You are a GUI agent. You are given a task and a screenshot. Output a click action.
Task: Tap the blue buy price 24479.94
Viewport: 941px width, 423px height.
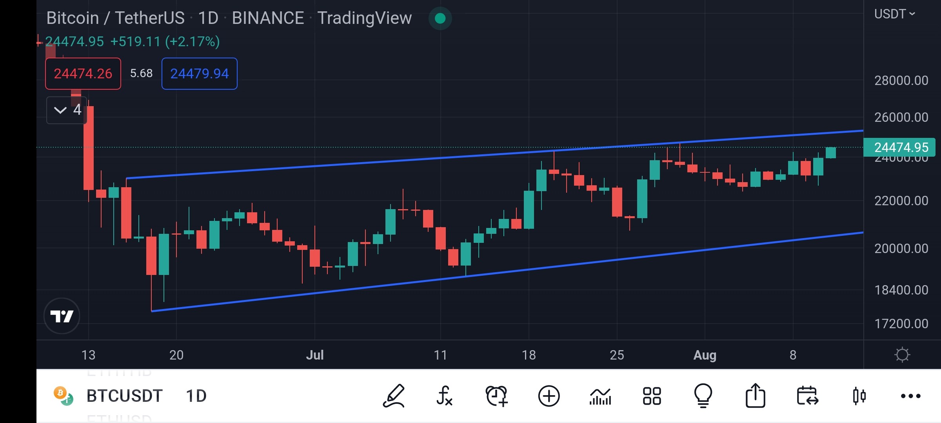[200, 74]
